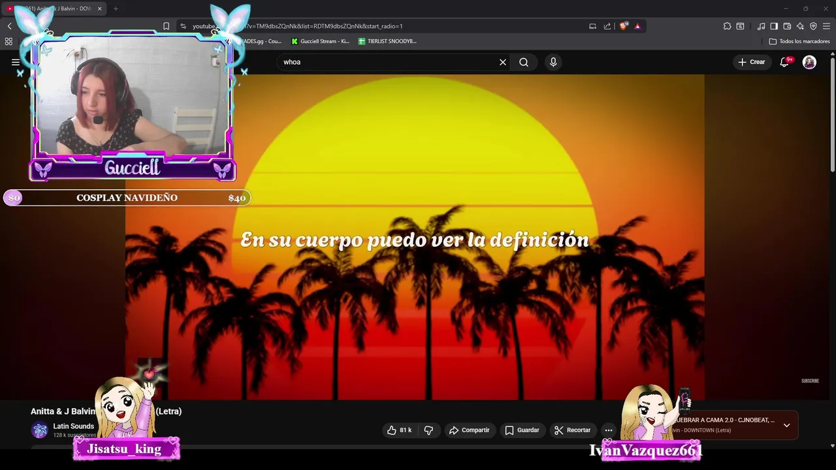Close the Anitta & J Balvin tab

pyautogui.click(x=99, y=8)
